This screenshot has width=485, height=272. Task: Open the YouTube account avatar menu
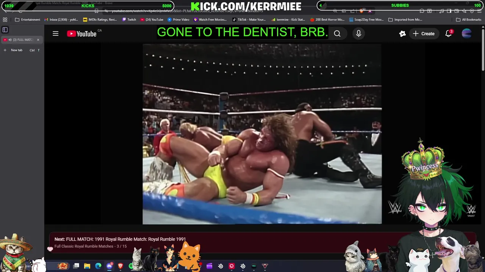pos(466,34)
